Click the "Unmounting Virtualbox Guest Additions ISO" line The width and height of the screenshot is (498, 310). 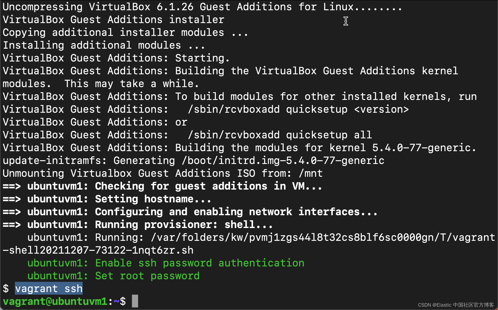[162, 173]
